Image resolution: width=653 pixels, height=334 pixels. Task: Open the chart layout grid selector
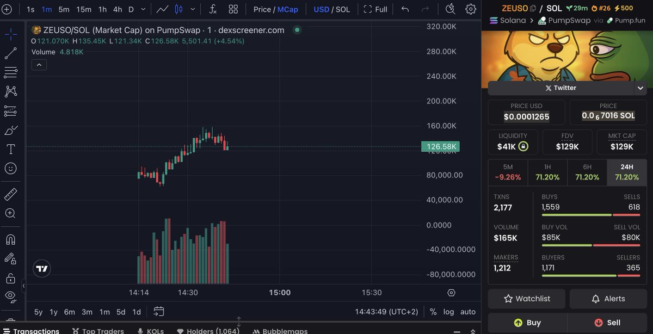(x=233, y=9)
